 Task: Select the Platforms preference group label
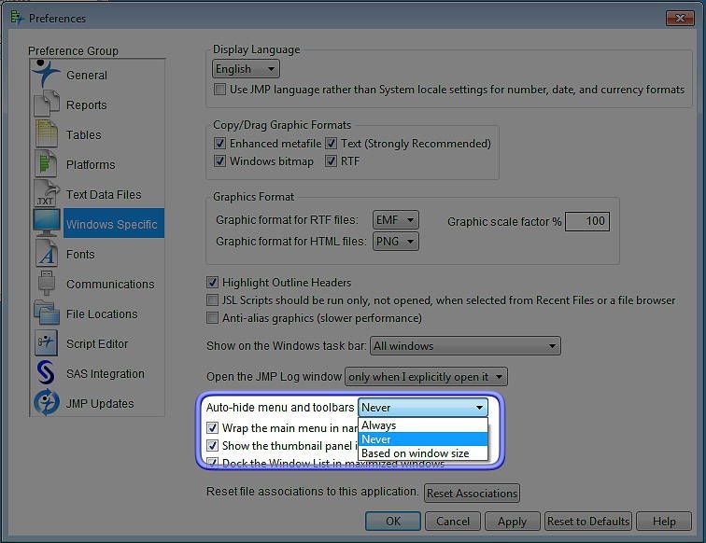pyautogui.click(x=91, y=164)
